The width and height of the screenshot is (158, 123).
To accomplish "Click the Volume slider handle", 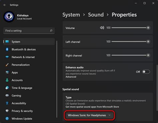I will [x=148, y=28].
